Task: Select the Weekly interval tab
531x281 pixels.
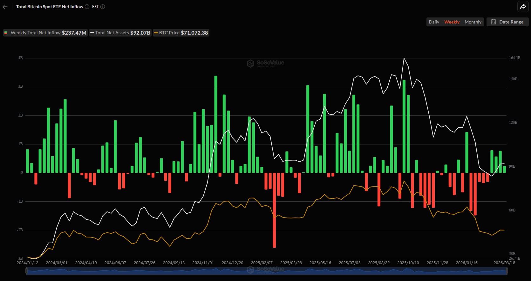Action: tap(452, 22)
